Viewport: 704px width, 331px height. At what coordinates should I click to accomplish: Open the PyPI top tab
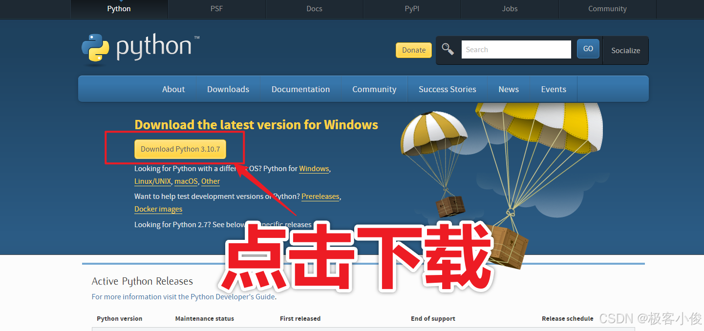(412, 9)
